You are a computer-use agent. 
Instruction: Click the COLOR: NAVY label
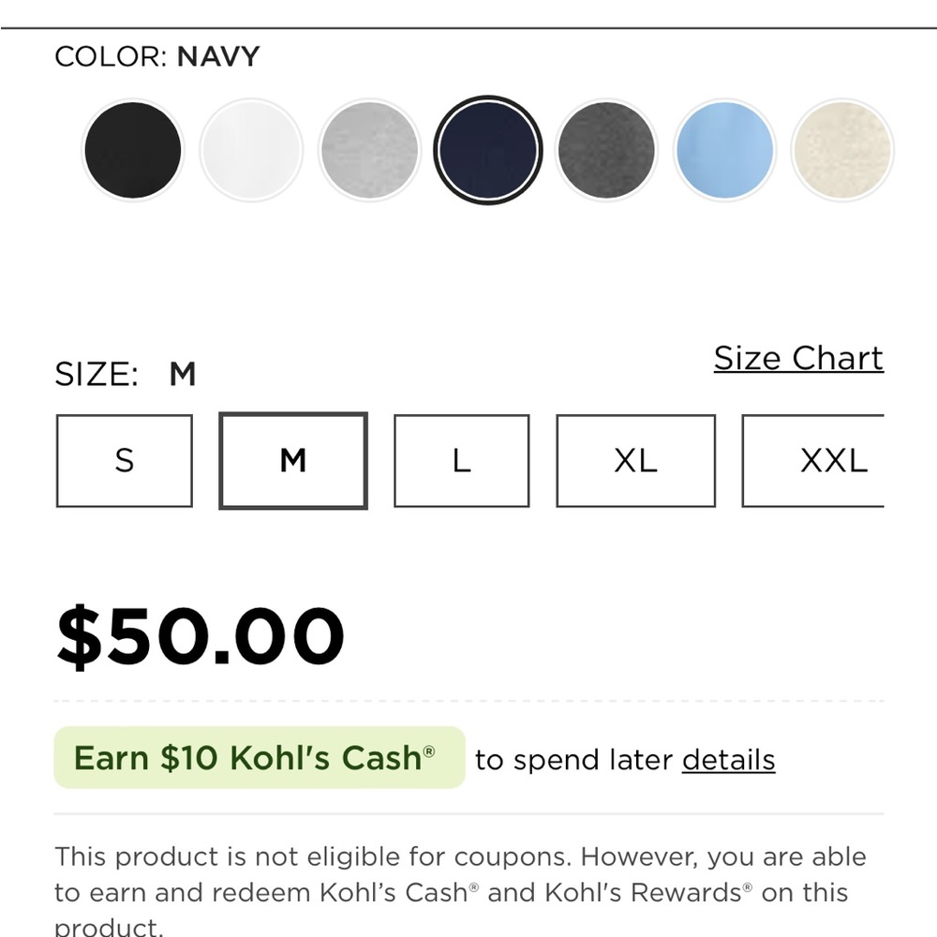pos(157,57)
